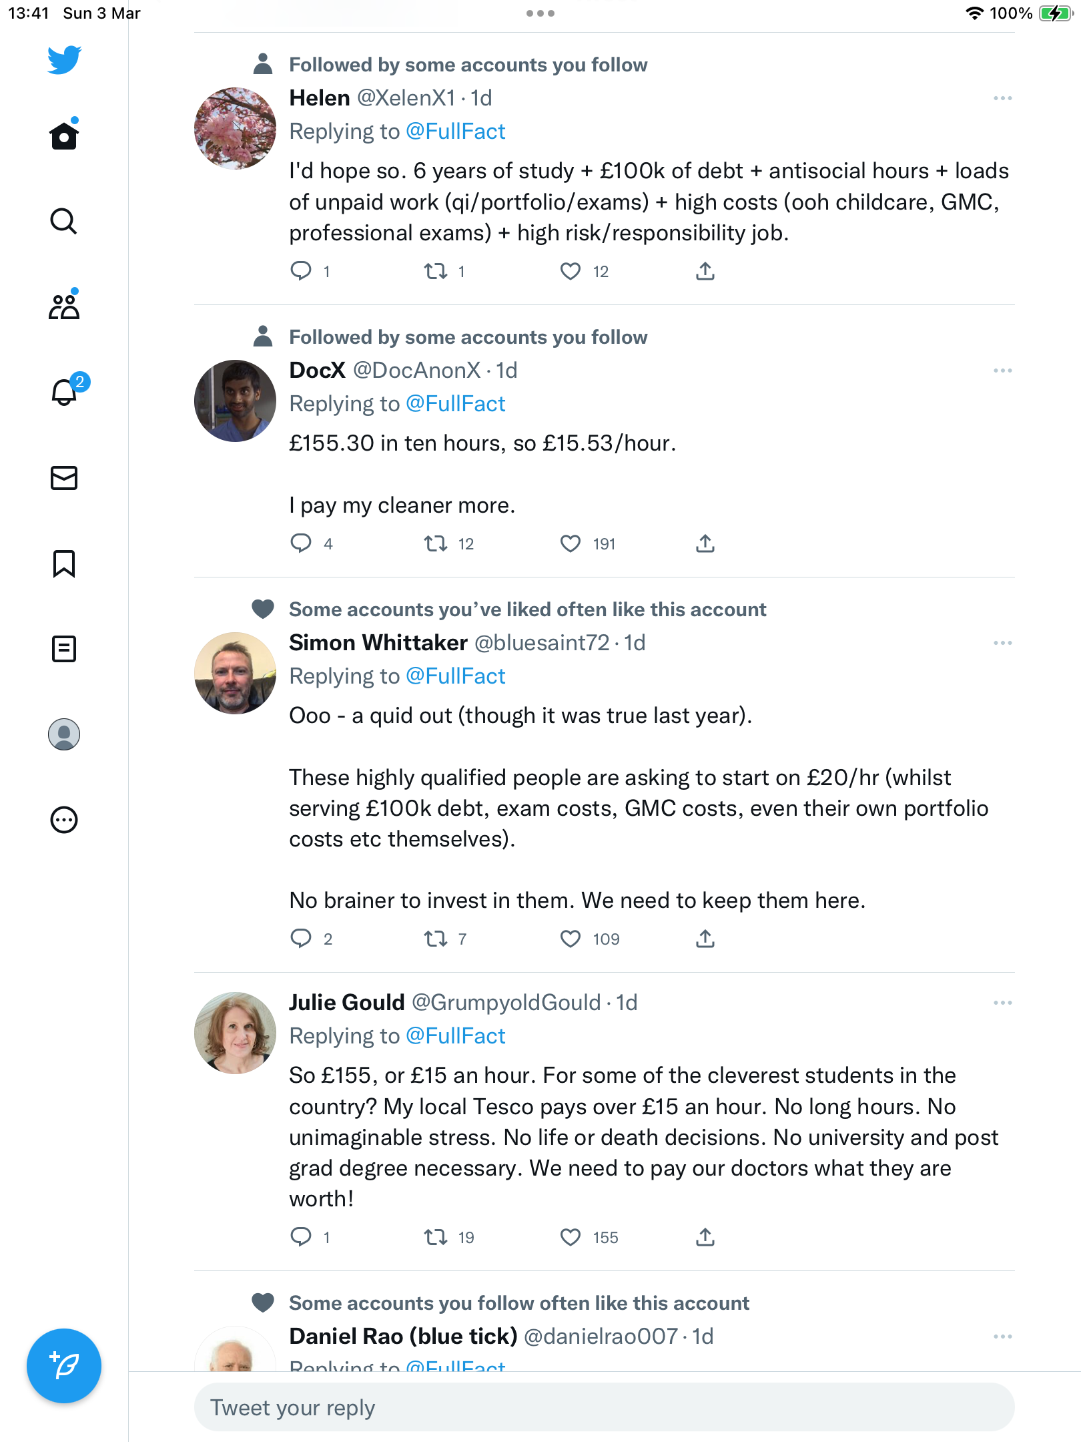The height and width of the screenshot is (1442, 1081).
Task: Retweet Simon Whittaker's reply
Action: click(436, 939)
